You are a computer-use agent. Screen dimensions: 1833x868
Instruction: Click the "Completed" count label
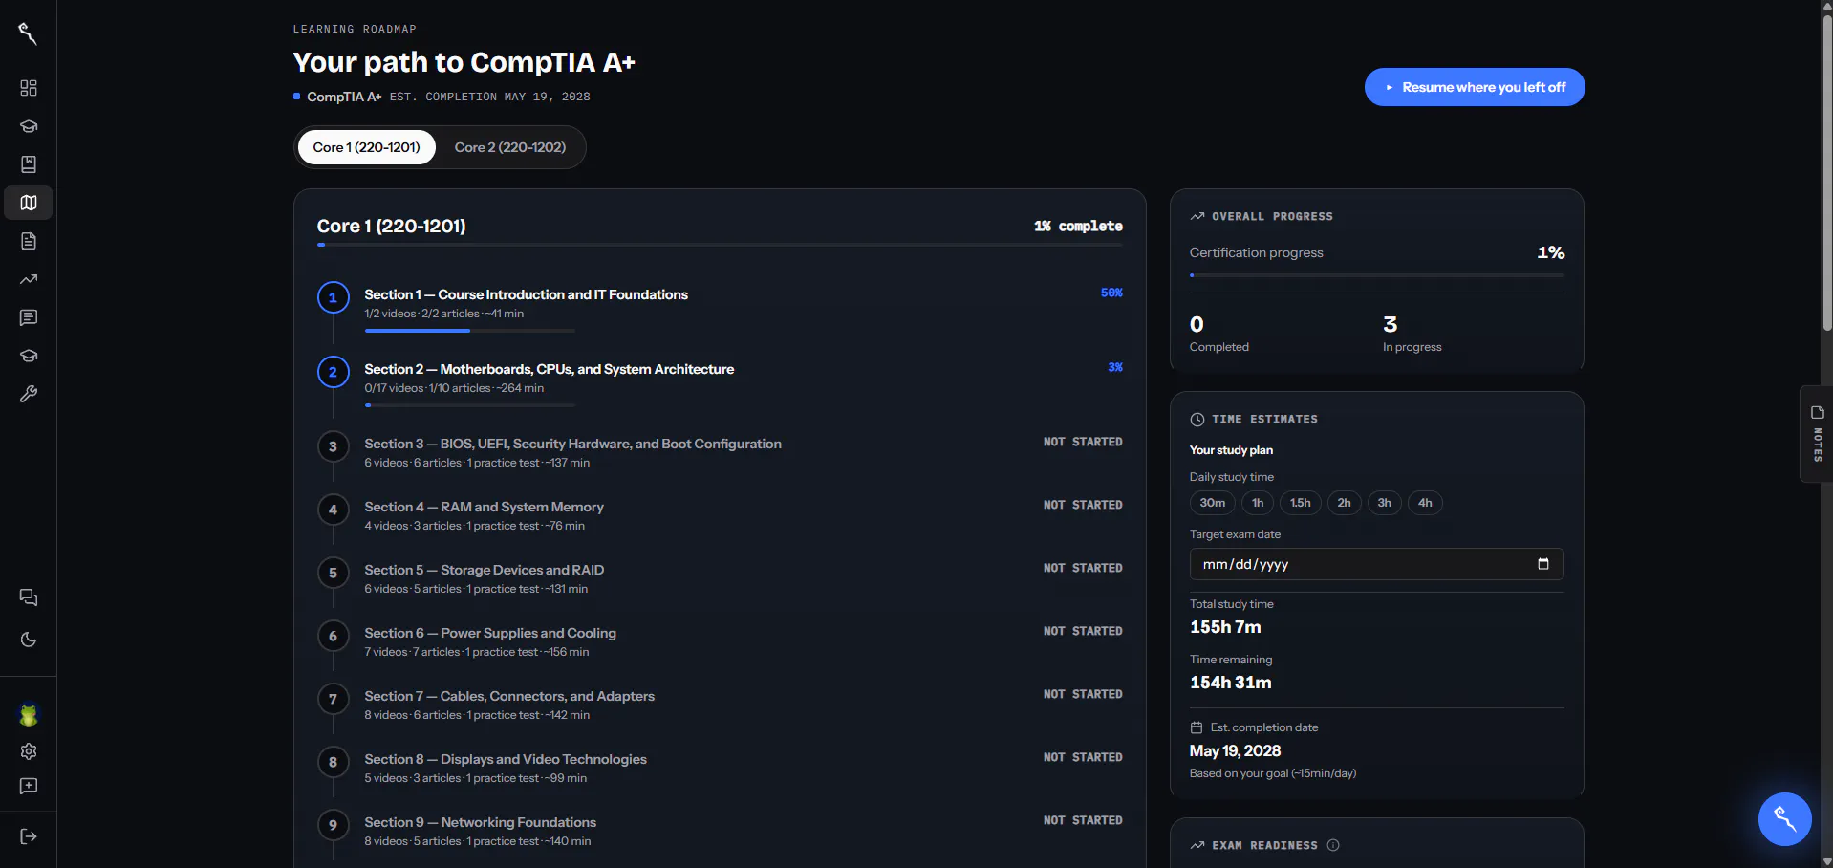pos(1218,347)
